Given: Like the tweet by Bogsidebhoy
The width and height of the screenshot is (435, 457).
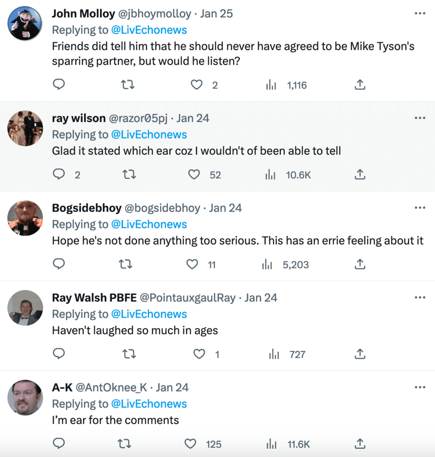Looking at the screenshot, I should tap(192, 264).
